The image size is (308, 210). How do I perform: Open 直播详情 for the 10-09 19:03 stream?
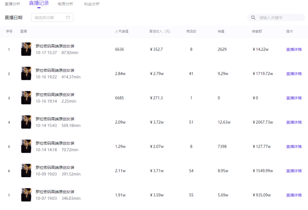[294, 171]
